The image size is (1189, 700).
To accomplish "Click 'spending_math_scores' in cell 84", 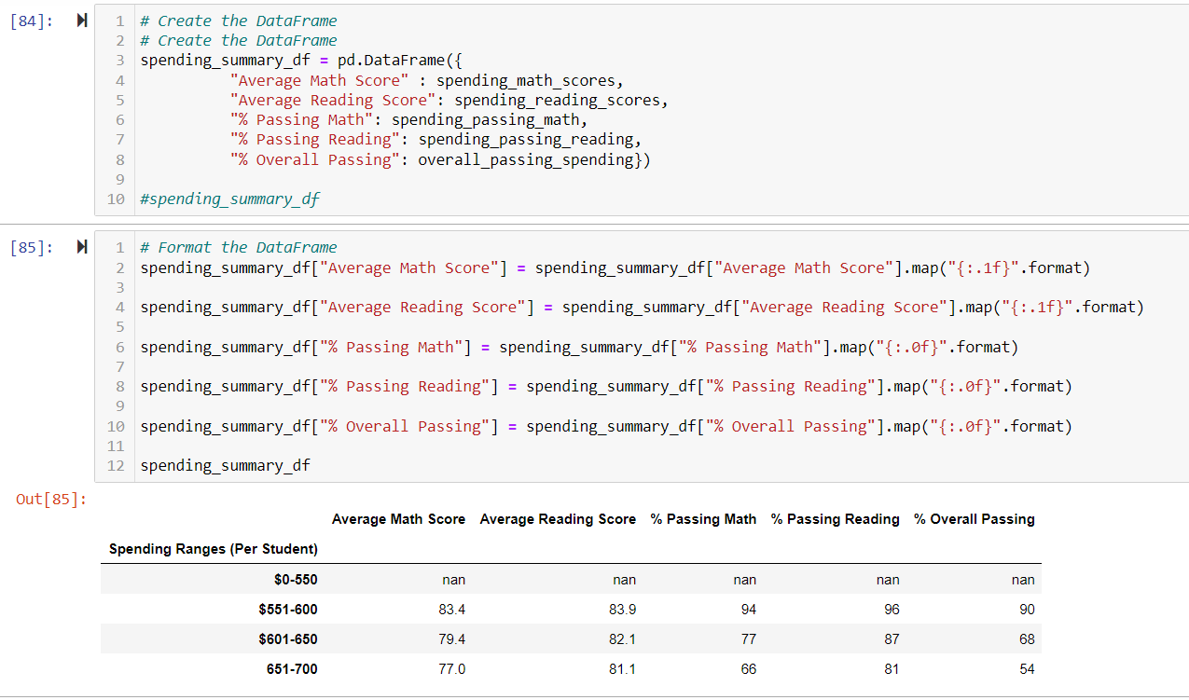I will point(526,80).
